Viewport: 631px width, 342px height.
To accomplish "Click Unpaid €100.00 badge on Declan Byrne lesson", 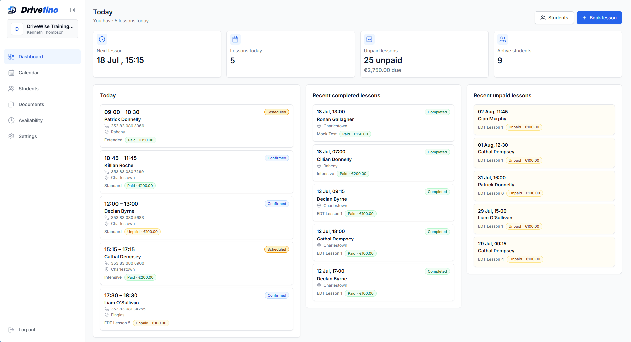I will 142,232.
